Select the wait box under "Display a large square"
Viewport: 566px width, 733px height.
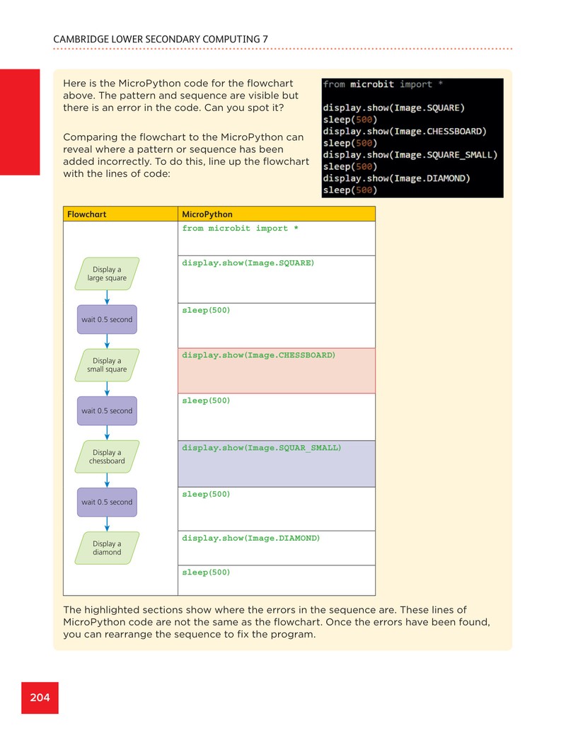tap(107, 320)
